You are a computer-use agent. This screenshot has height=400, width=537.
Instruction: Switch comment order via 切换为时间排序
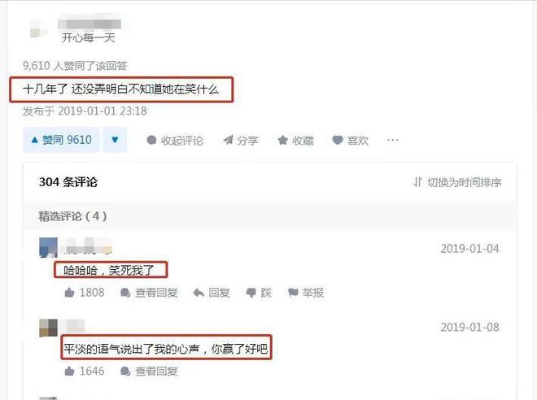point(457,182)
